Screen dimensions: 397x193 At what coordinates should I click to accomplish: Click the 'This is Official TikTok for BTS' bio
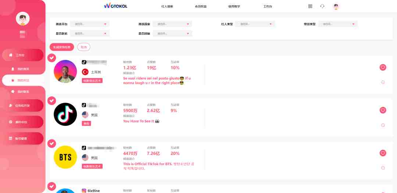point(159,166)
